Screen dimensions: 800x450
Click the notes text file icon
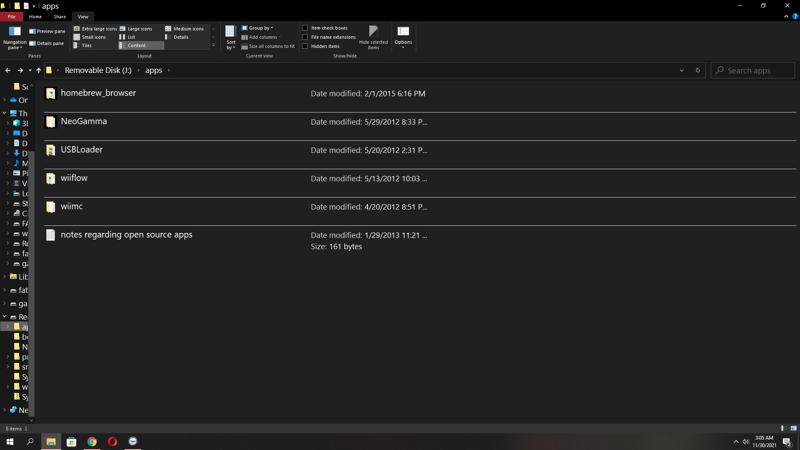[x=51, y=235]
